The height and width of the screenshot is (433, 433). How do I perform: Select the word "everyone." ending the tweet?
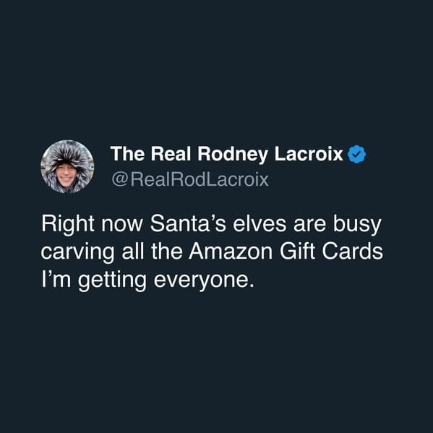click(204, 280)
